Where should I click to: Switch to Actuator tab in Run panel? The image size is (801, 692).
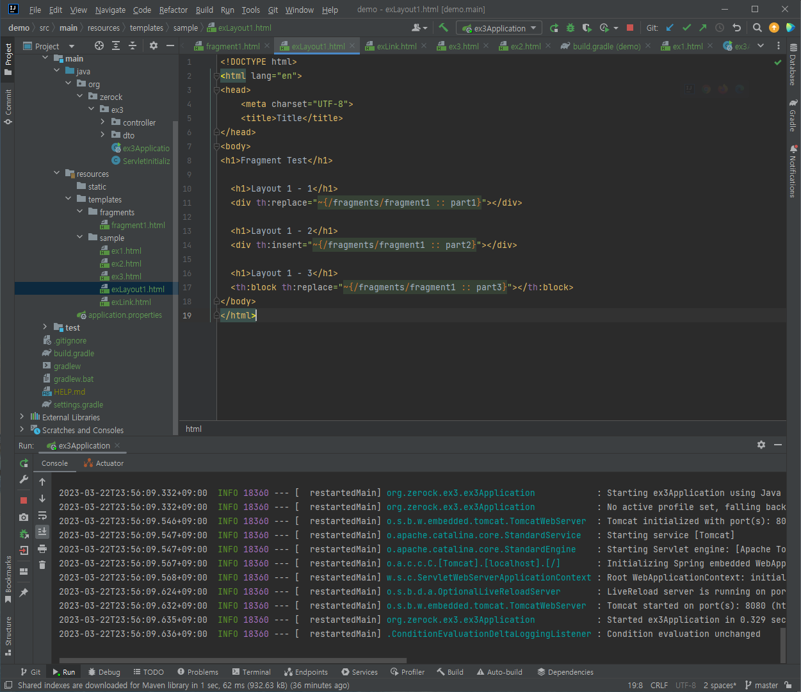104,463
